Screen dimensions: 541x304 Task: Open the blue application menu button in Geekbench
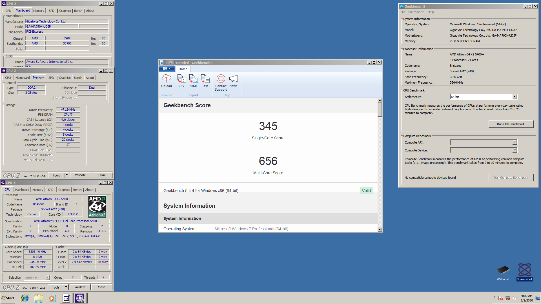click(x=167, y=69)
